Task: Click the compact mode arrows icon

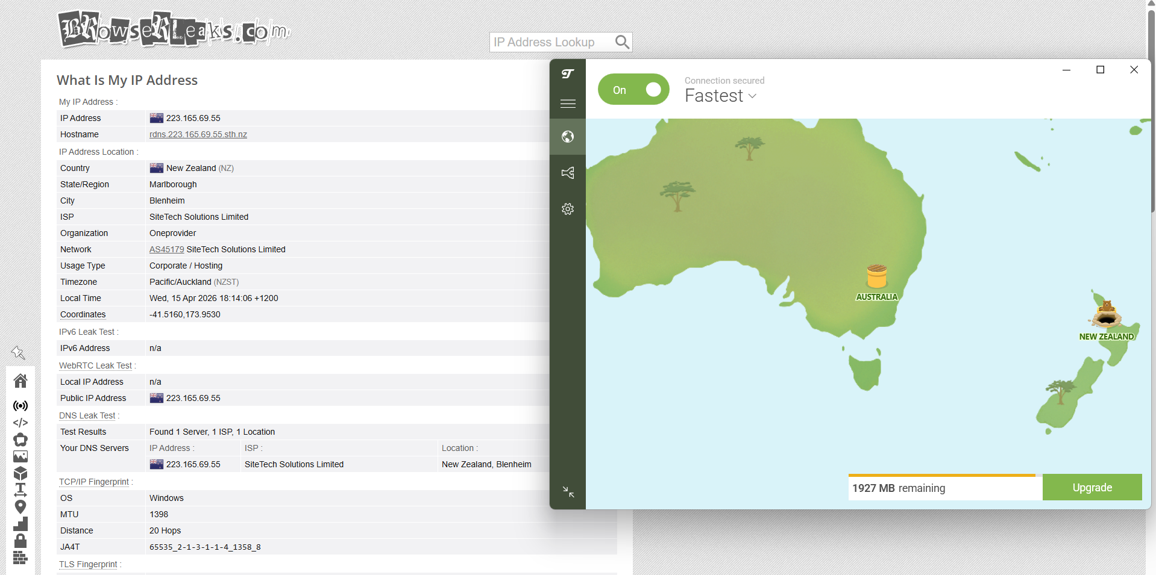Action: (568, 492)
